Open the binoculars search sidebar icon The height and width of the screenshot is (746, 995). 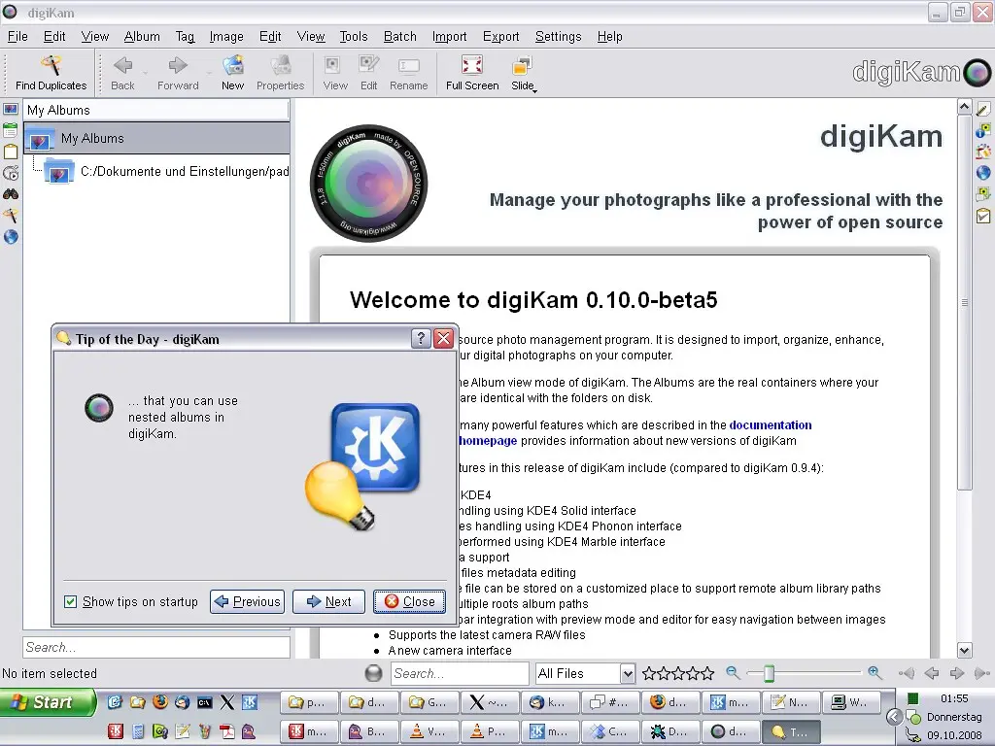(x=11, y=193)
